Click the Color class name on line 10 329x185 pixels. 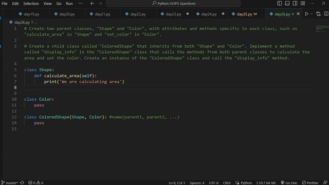[x=45, y=99]
